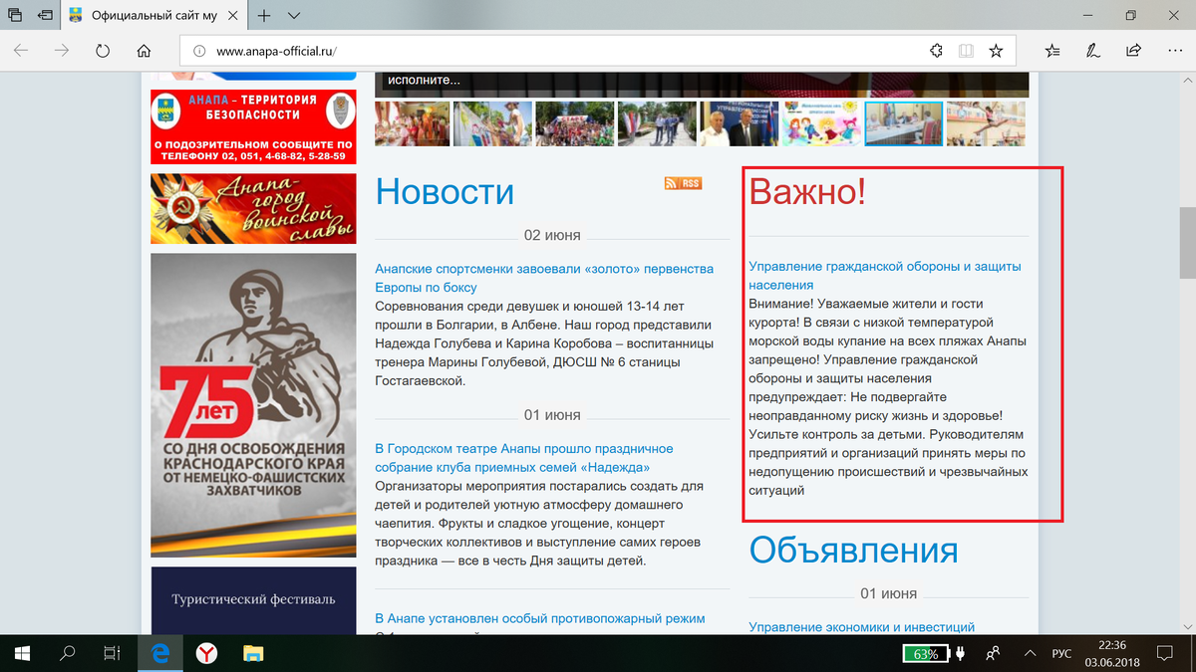Click the Microsoft Edge taskbar icon

tap(159, 653)
